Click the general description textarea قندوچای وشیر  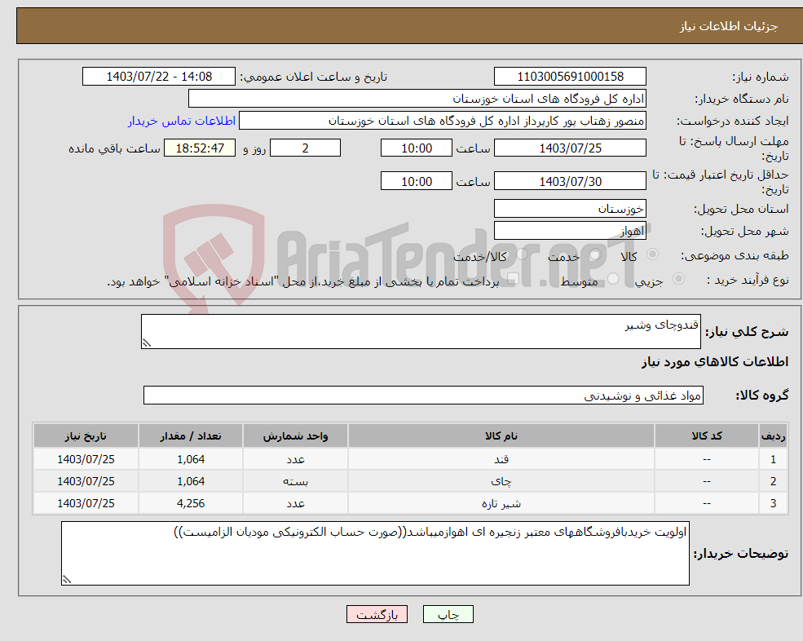421,332
